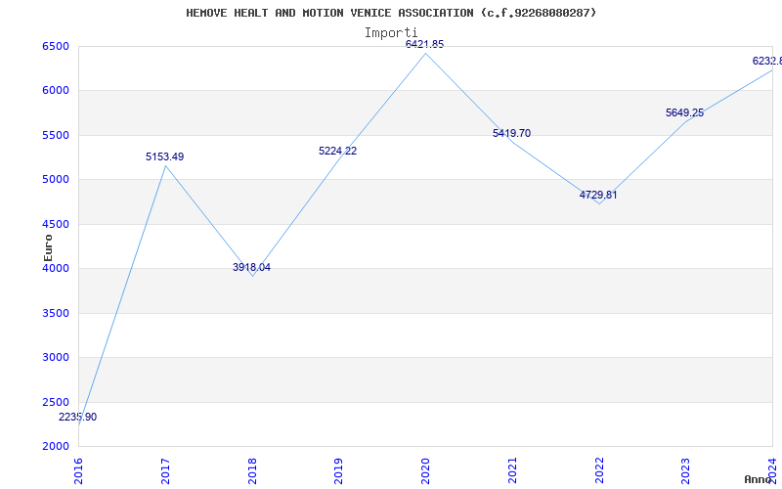Click the 2000 y-axis tick label
This screenshot has width=782, height=489.
[x=58, y=446]
